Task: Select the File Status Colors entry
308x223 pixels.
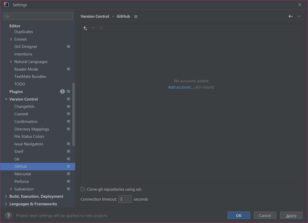Action: tap(29, 137)
